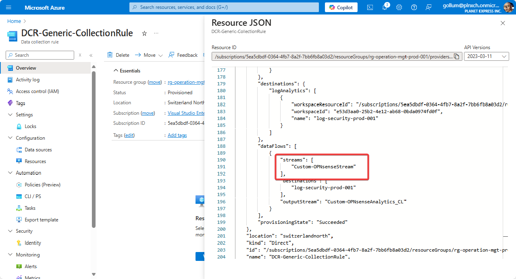This screenshot has width=516, height=279.
Task: View notifications via the bell icon
Action: click(385, 7)
